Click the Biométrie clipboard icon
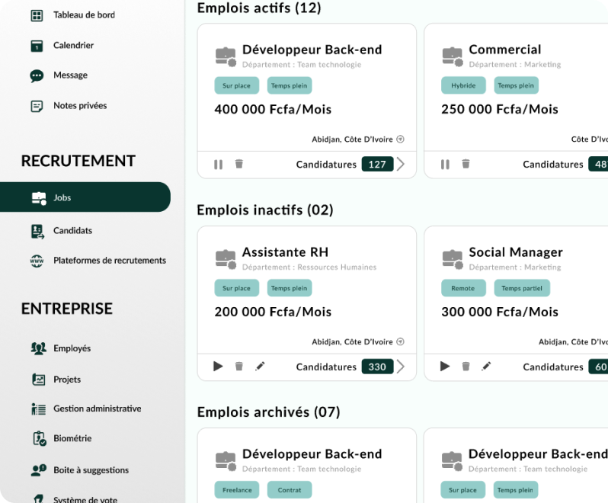 tap(39, 439)
